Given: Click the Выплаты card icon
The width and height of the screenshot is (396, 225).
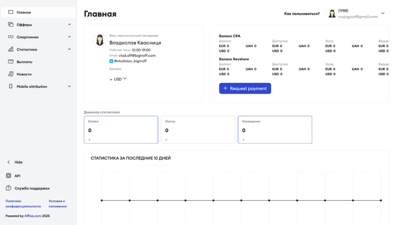Looking at the screenshot, I should [10, 61].
